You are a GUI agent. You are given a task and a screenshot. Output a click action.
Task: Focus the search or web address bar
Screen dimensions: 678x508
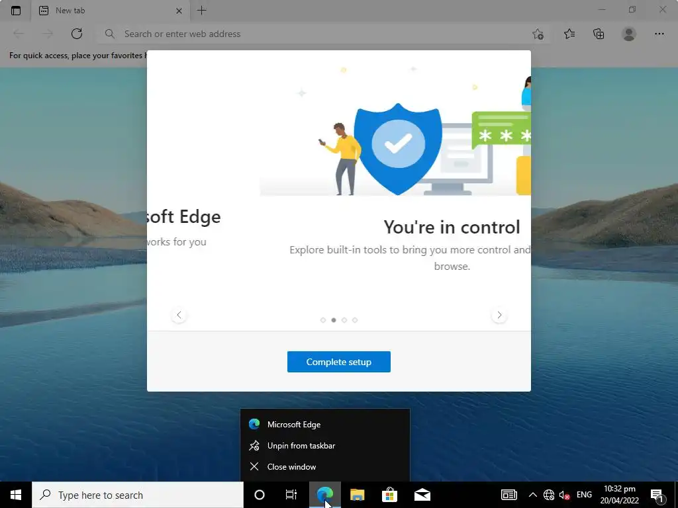(x=324, y=34)
